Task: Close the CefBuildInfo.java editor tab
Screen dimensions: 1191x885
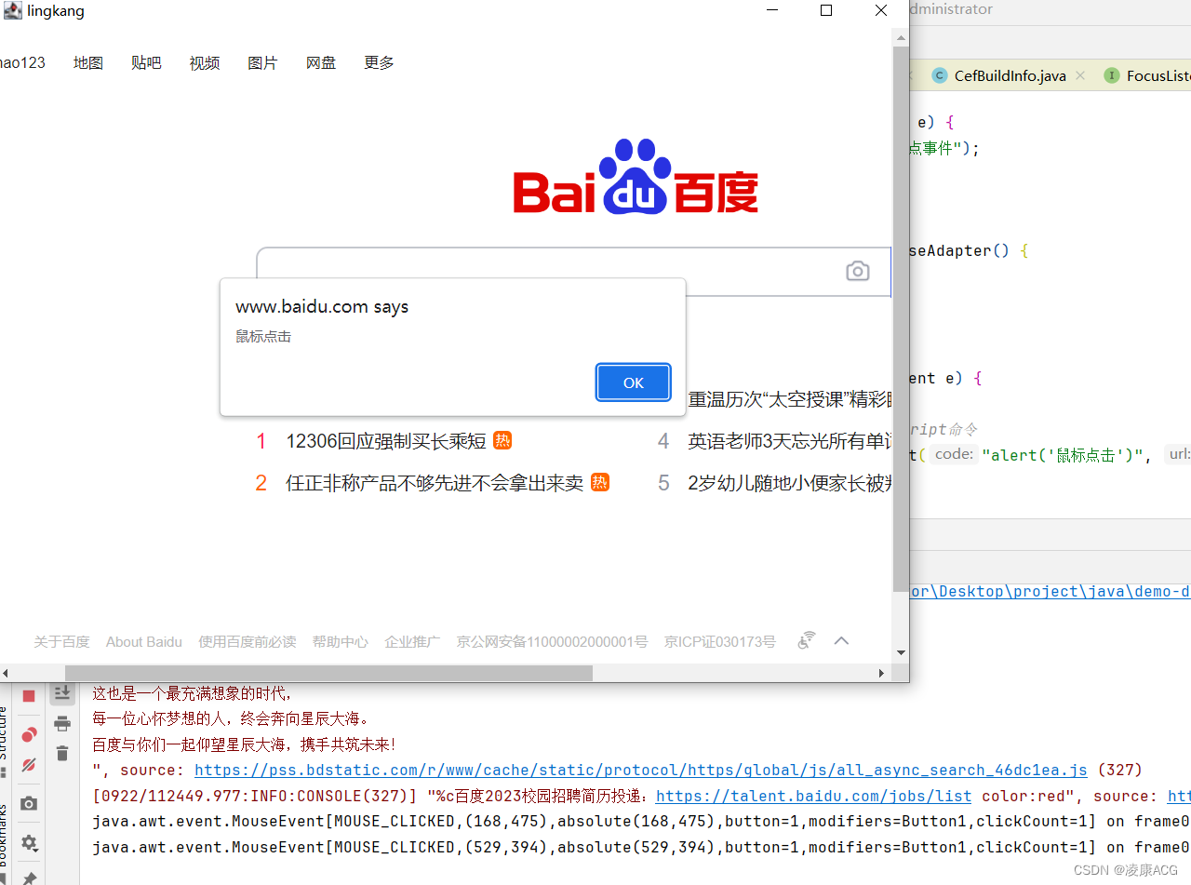Action: pyautogui.click(x=1081, y=75)
